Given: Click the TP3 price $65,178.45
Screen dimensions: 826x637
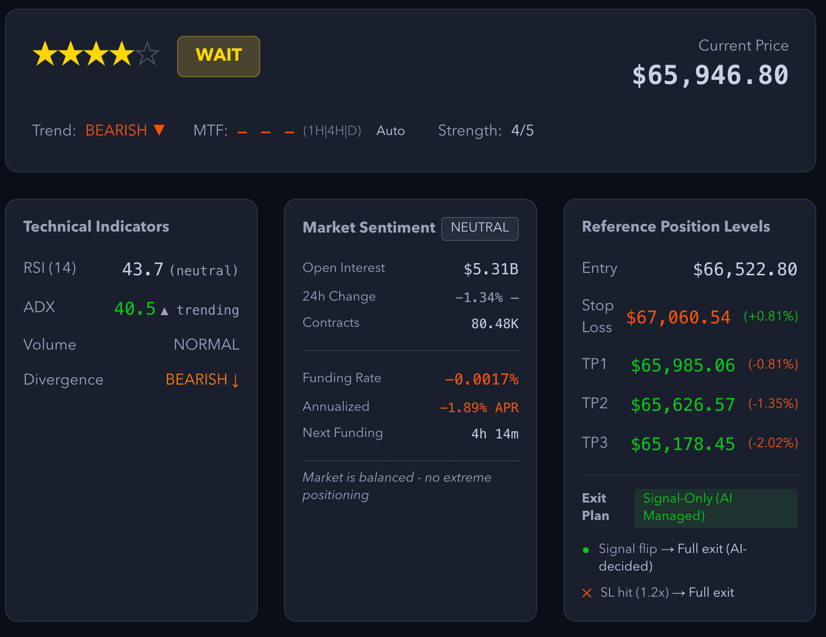Looking at the screenshot, I should (682, 443).
